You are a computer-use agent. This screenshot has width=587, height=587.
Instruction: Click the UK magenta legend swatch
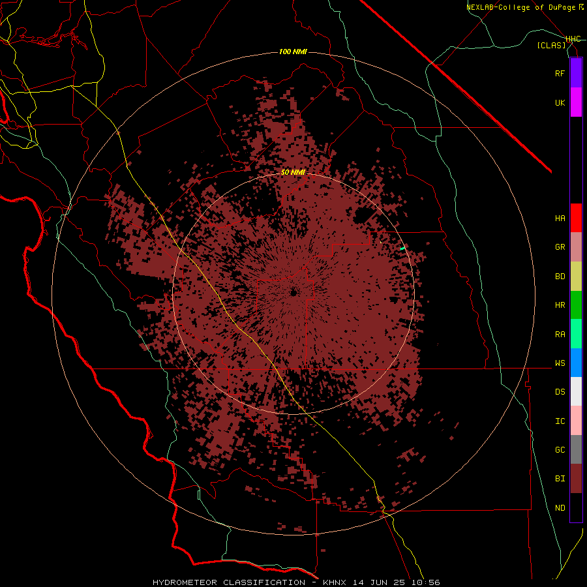[x=576, y=102]
